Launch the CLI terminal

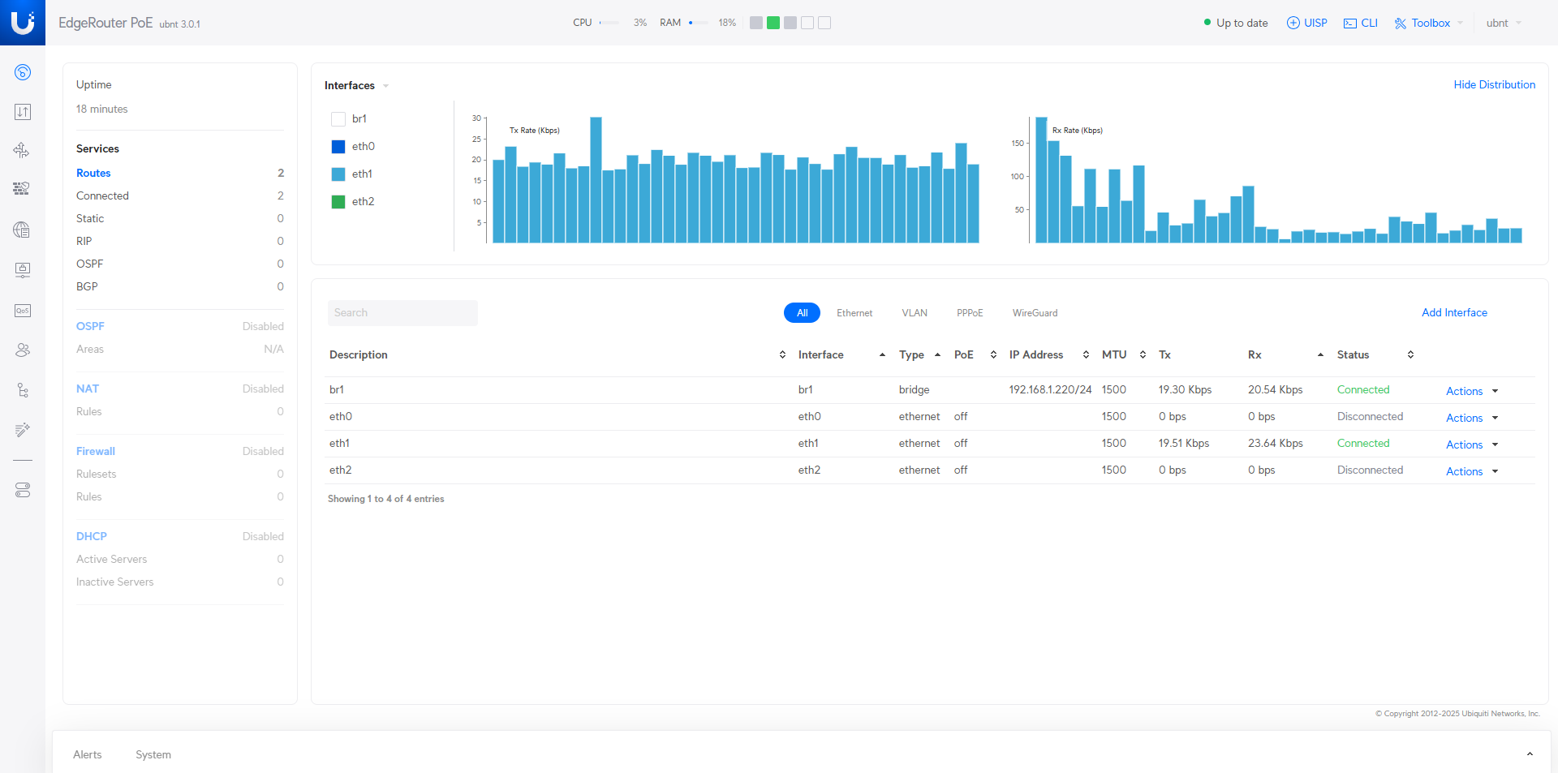coord(1361,23)
